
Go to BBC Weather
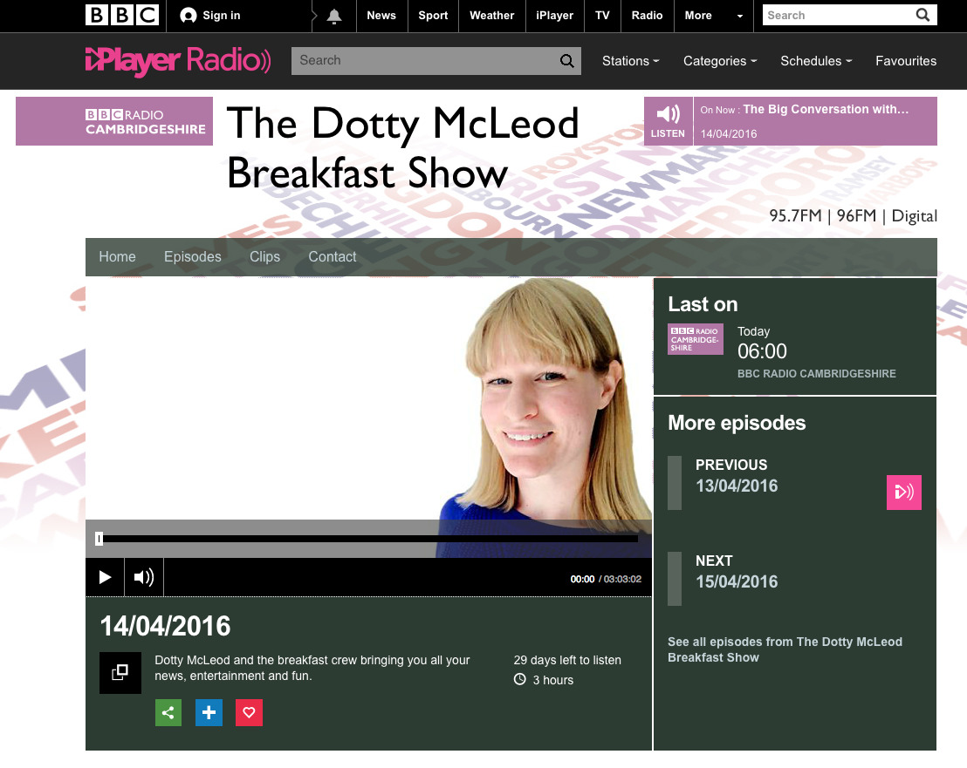pos(491,16)
